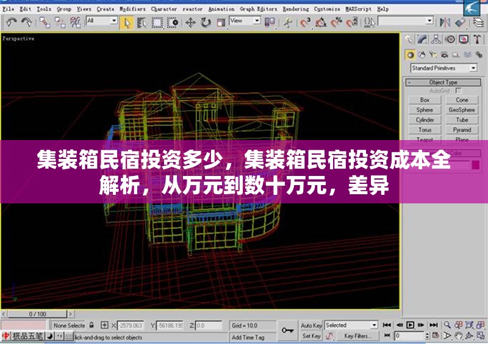Open the selection filter All dropdown
Viewport: 488px width, 344px height.
(102, 21)
